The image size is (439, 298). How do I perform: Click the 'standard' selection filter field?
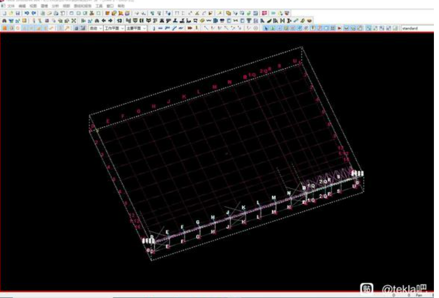click(x=417, y=28)
